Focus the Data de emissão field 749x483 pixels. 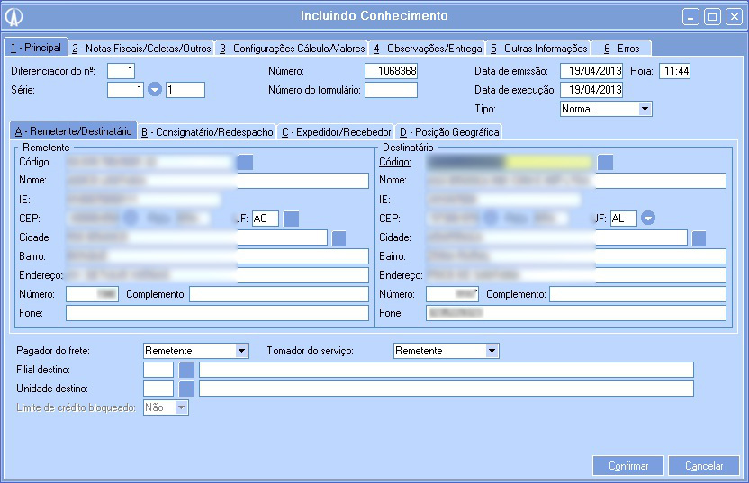coord(591,71)
